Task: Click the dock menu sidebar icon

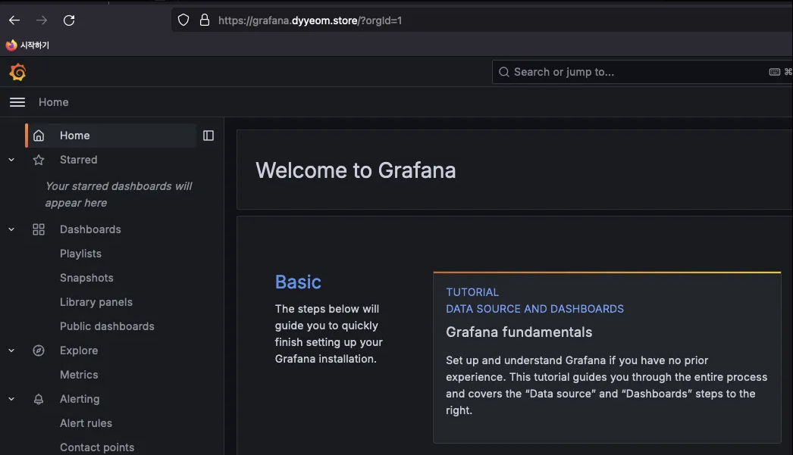Action: point(208,136)
